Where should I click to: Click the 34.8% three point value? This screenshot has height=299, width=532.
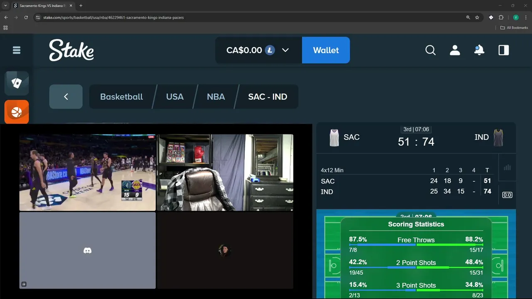pos(474,285)
